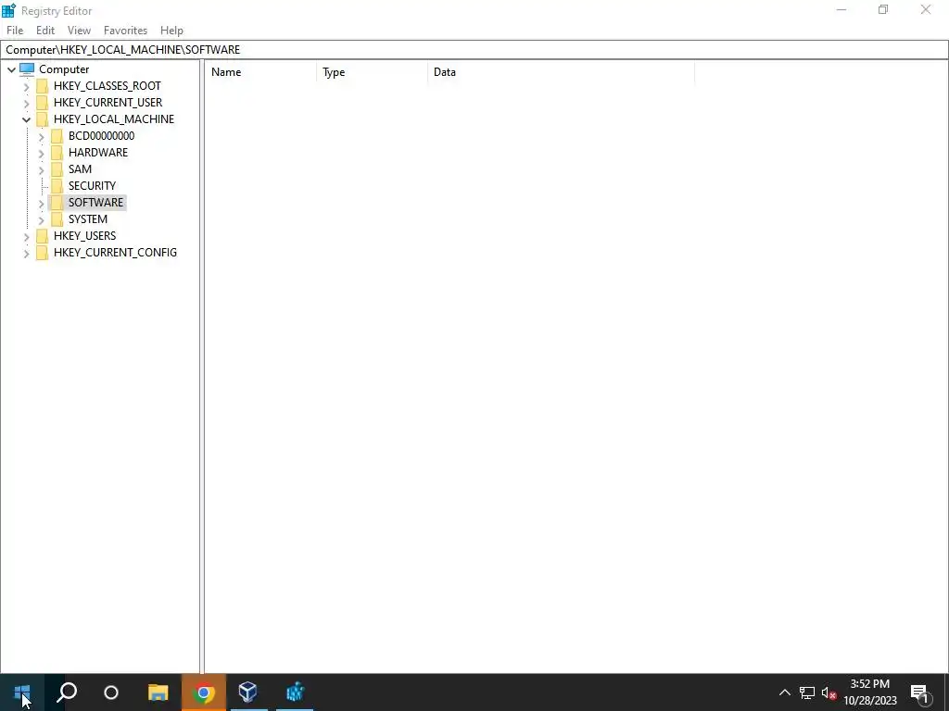Viewport: 949px width, 711px height.
Task: Select the HKEY_LOCAL_MACHINE label
Action: pos(114,119)
